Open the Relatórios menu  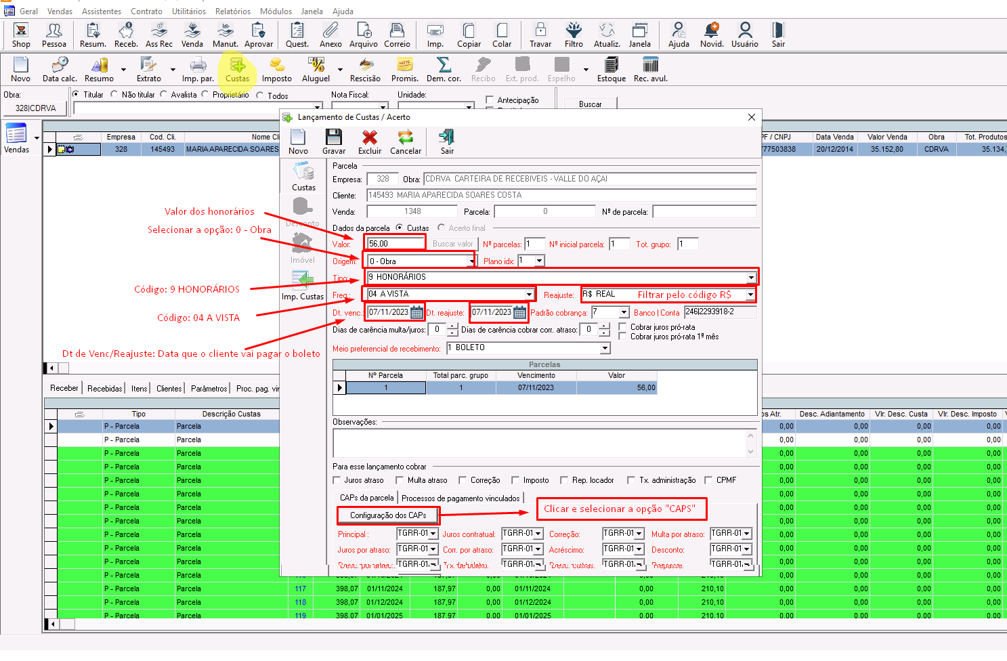232,12
